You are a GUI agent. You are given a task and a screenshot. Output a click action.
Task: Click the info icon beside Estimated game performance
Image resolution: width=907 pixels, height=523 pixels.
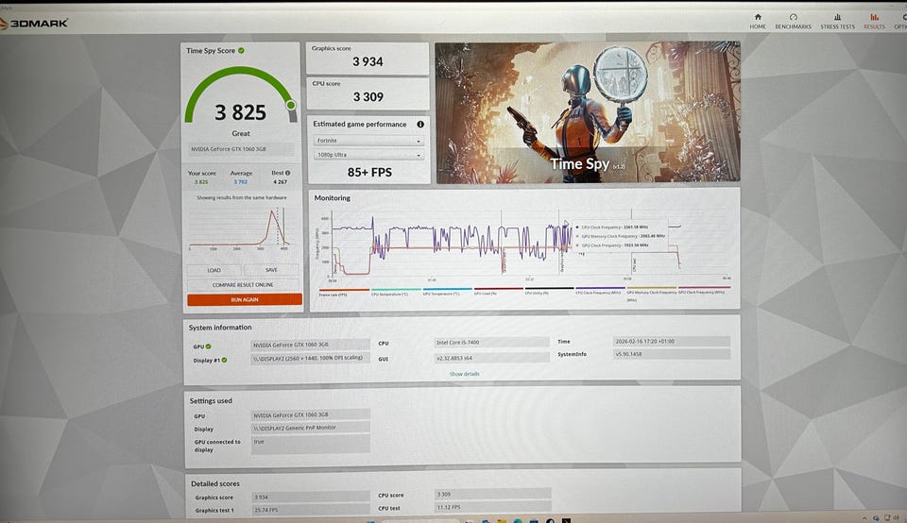[x=420, y=125]
